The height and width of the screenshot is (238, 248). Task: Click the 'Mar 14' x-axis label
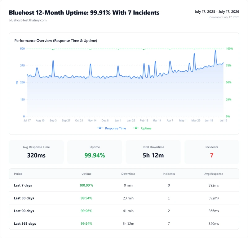(x=157, y=121)
